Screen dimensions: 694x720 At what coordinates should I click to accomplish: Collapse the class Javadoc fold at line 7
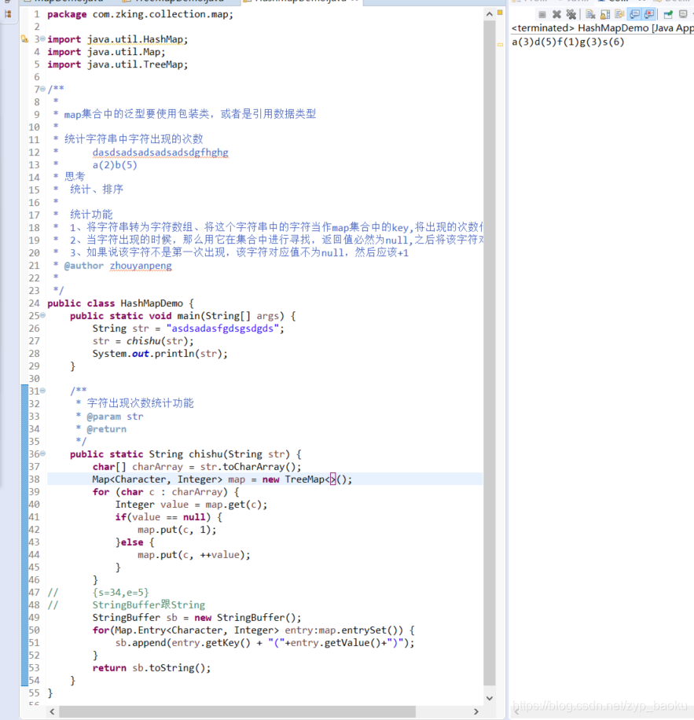pos(42,89)
